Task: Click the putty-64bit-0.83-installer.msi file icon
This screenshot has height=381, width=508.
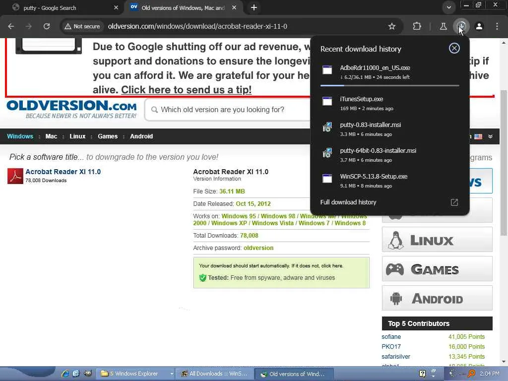Action: coord(327,153)
